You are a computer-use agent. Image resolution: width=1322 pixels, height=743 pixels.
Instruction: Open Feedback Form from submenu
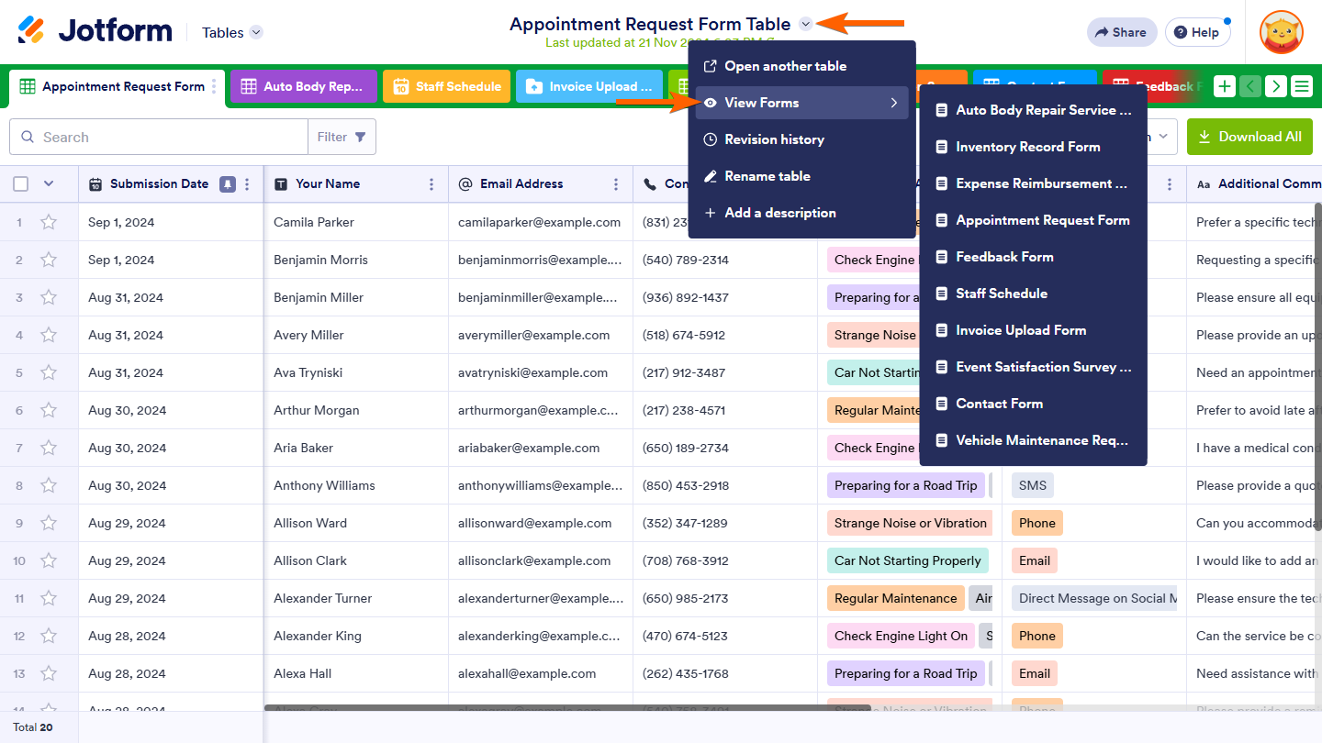click(1033, 257)
